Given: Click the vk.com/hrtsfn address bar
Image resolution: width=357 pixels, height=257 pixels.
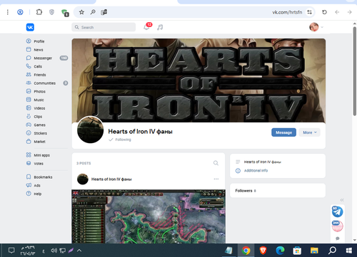Looking at the screenshot, I should (x=287, y=12).
